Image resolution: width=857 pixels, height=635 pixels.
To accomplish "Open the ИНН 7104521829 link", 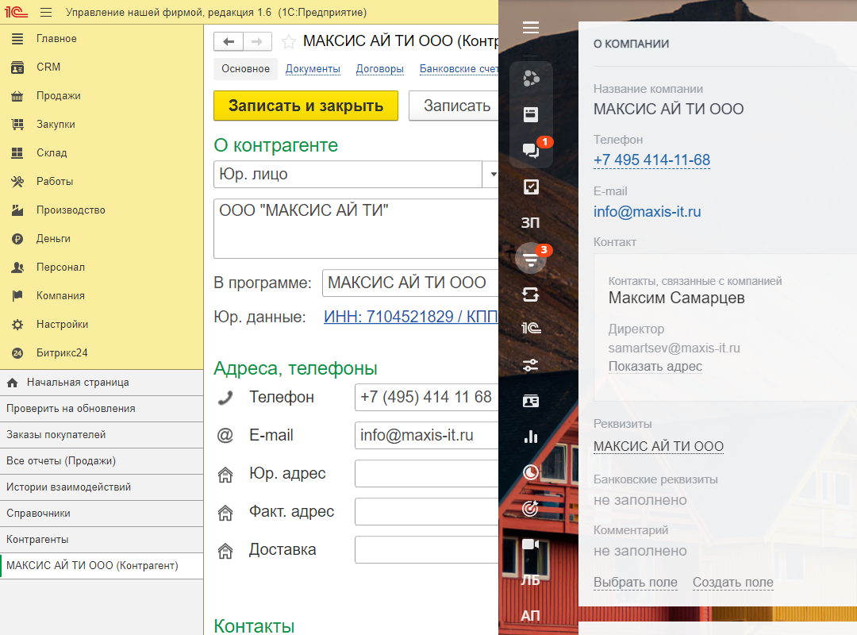I will (410, 317).
